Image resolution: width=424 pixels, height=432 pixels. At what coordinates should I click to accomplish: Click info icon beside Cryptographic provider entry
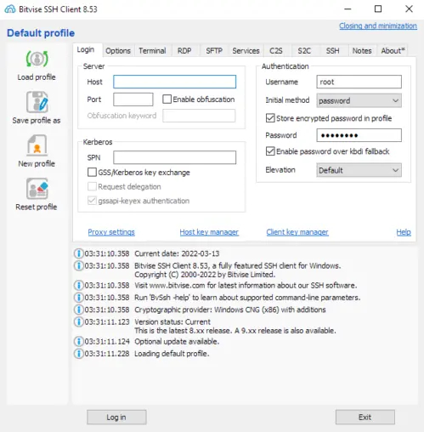point(78,310)
